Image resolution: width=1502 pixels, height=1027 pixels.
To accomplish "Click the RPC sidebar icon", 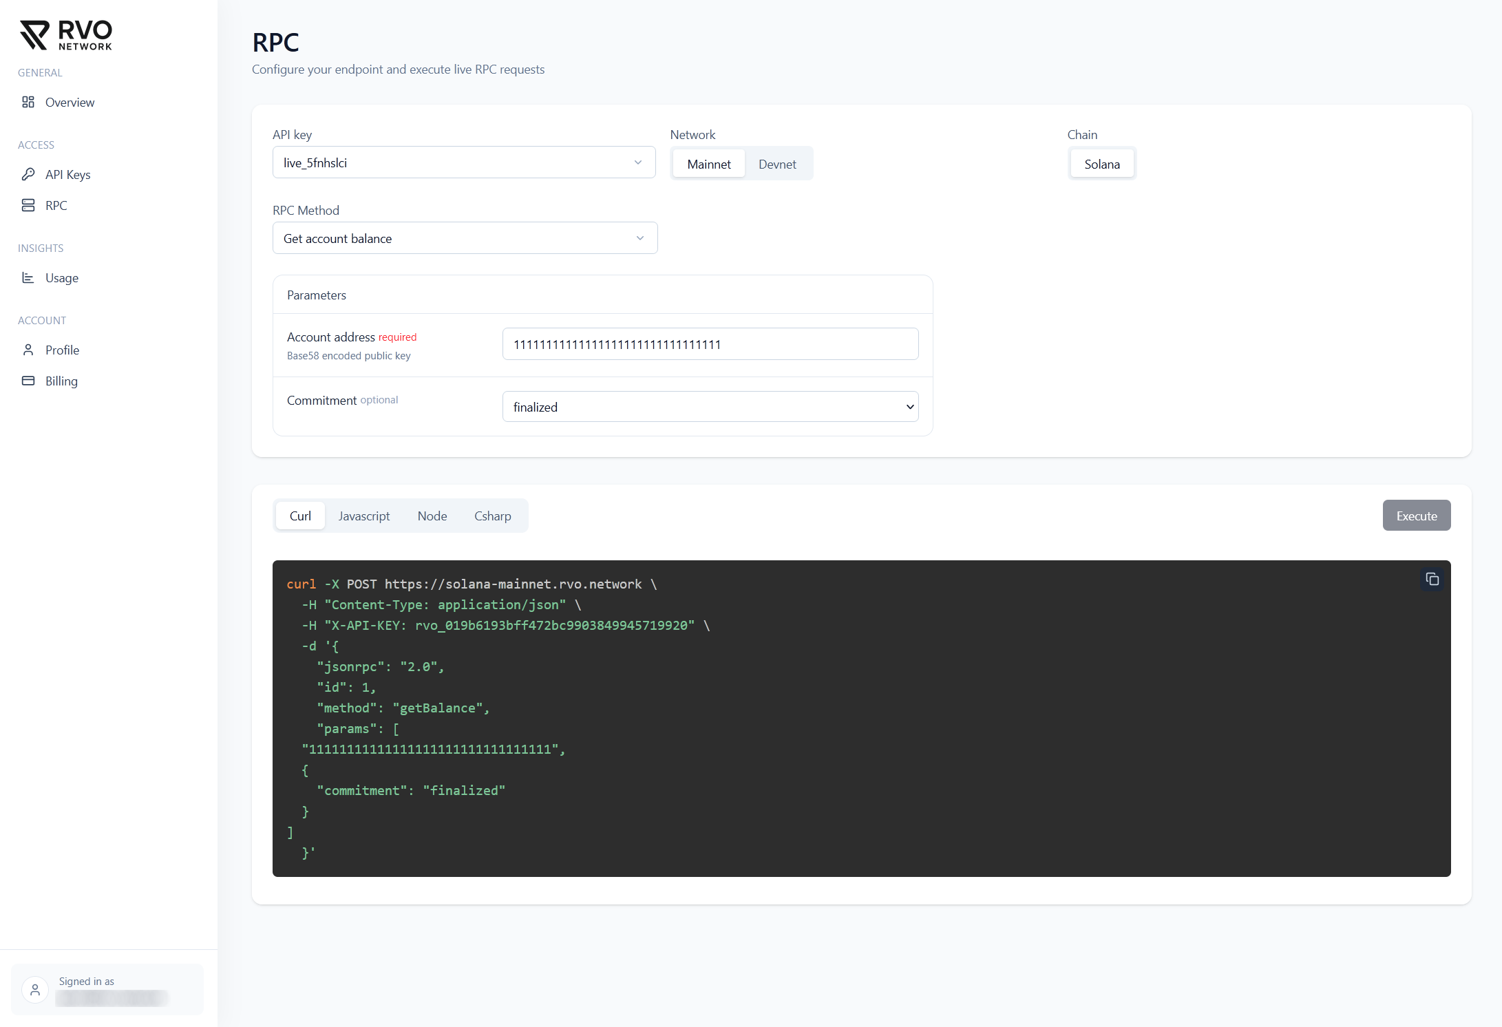I will coord(28,205).
